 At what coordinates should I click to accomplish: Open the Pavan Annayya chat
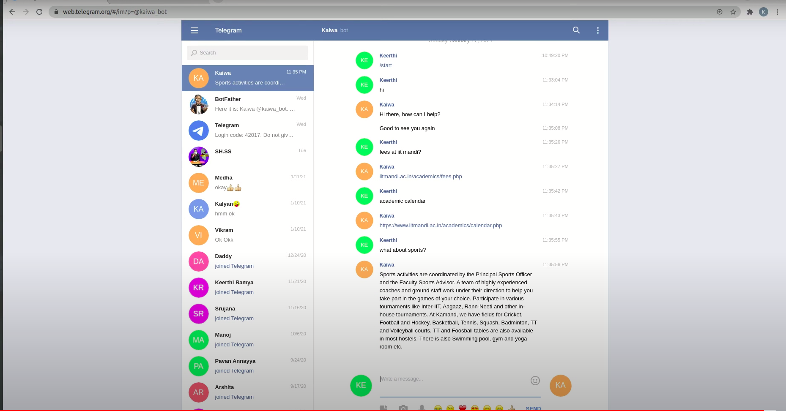(x=247, y=366)
